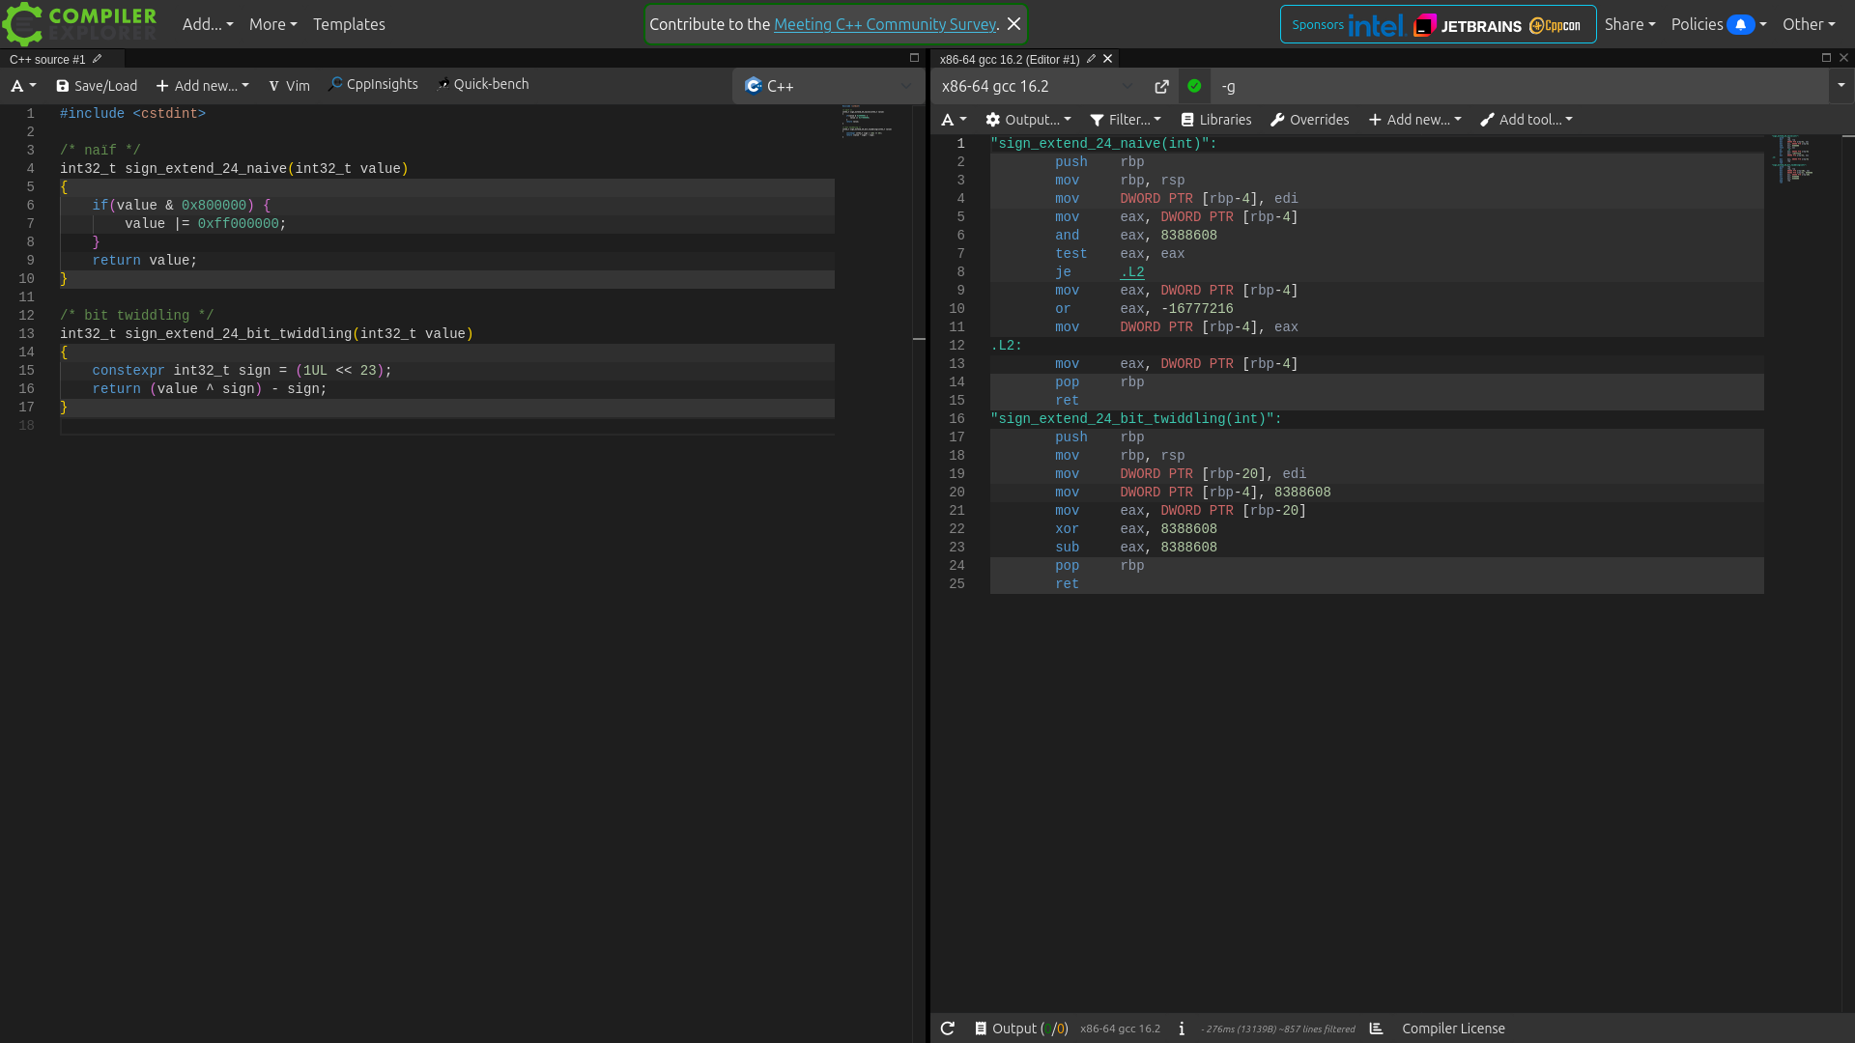The width and height of the screenshot is (1855, 1043).
Task: Click the Intel sponsor logo
Action: pos(1375,25)
